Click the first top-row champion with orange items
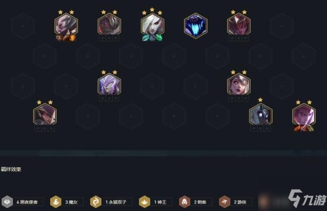Screen dimensions: 327x211 [x=66, y=25]
